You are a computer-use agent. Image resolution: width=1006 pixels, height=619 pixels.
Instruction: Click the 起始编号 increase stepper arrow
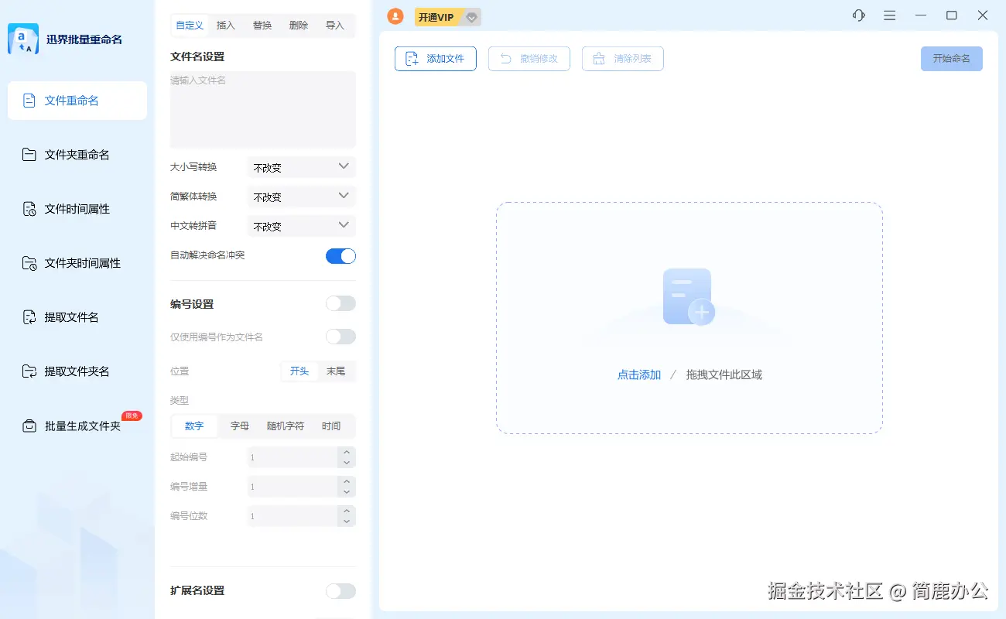347,453
